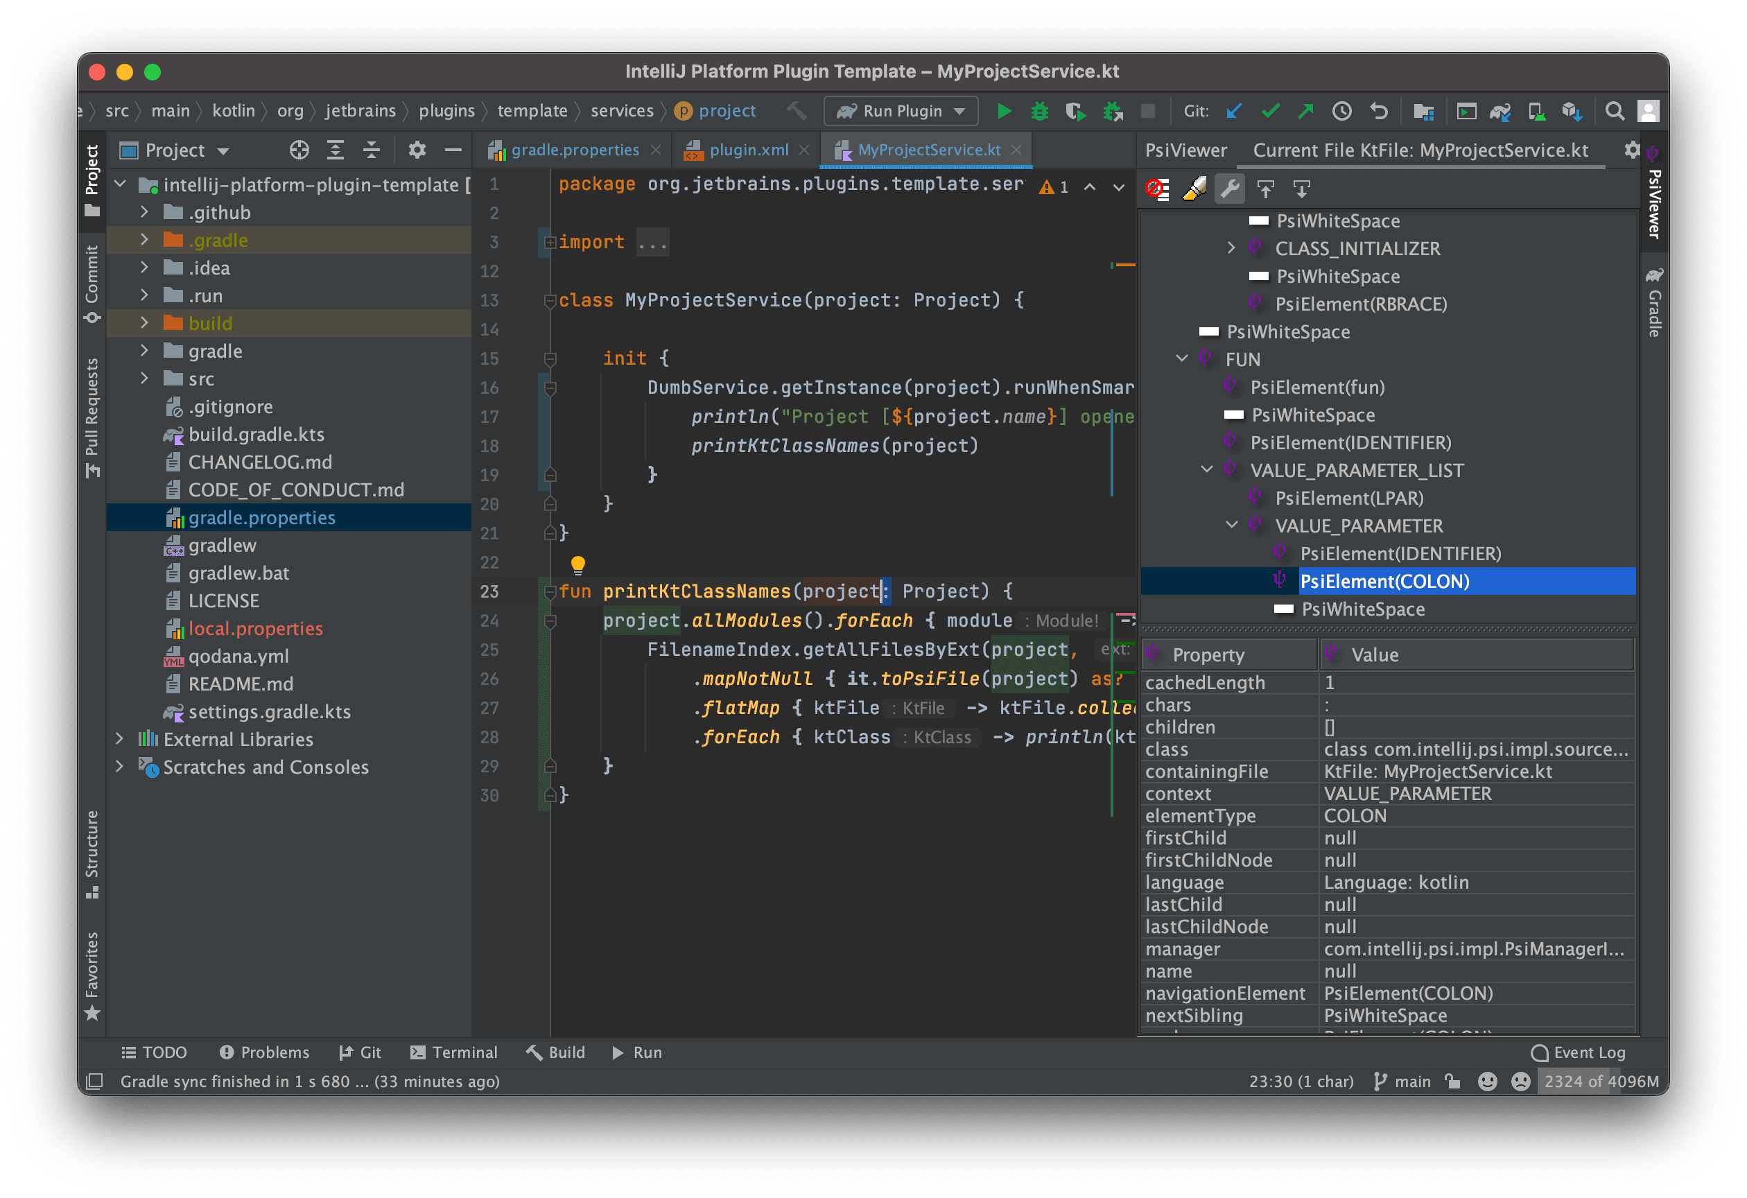Start Debug with the green bug icon
The height and width of the screenshot is (1198, 1747).
[x=1040, y=111]
